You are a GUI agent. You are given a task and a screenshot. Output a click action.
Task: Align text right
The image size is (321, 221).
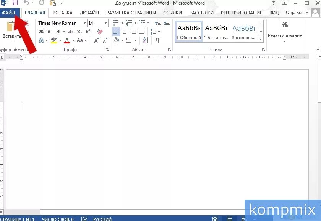(133, 32)
